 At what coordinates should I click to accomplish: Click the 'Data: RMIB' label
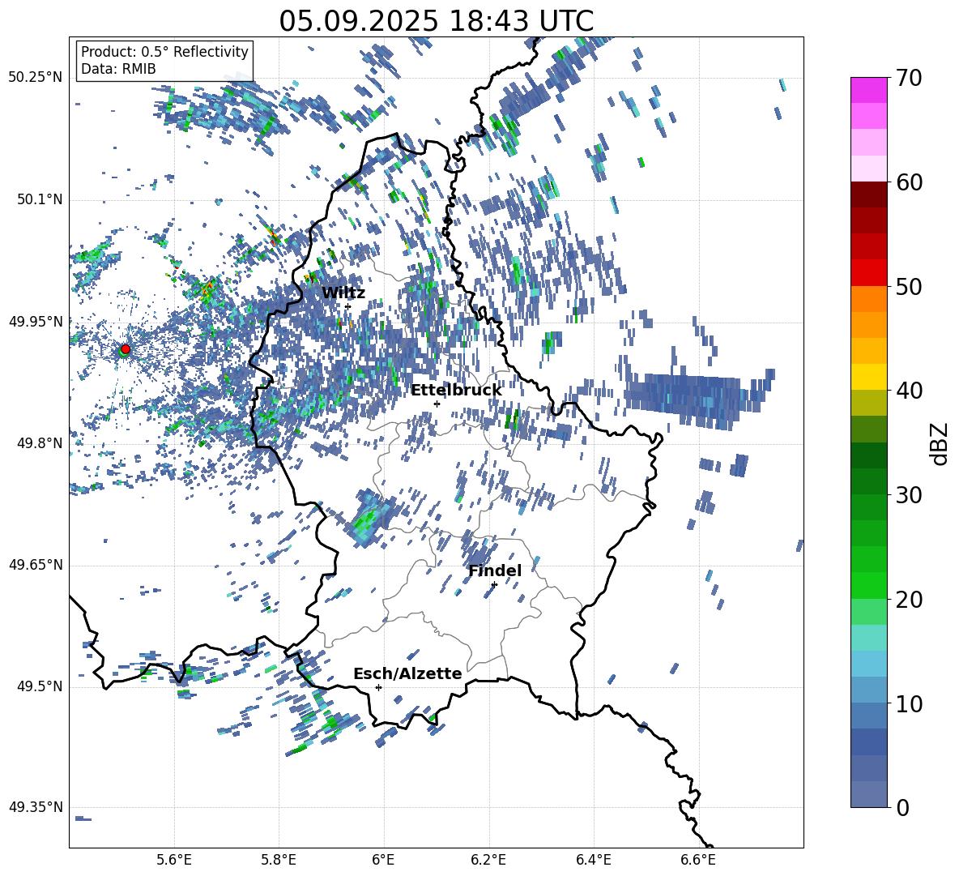(x=118, y=69)
